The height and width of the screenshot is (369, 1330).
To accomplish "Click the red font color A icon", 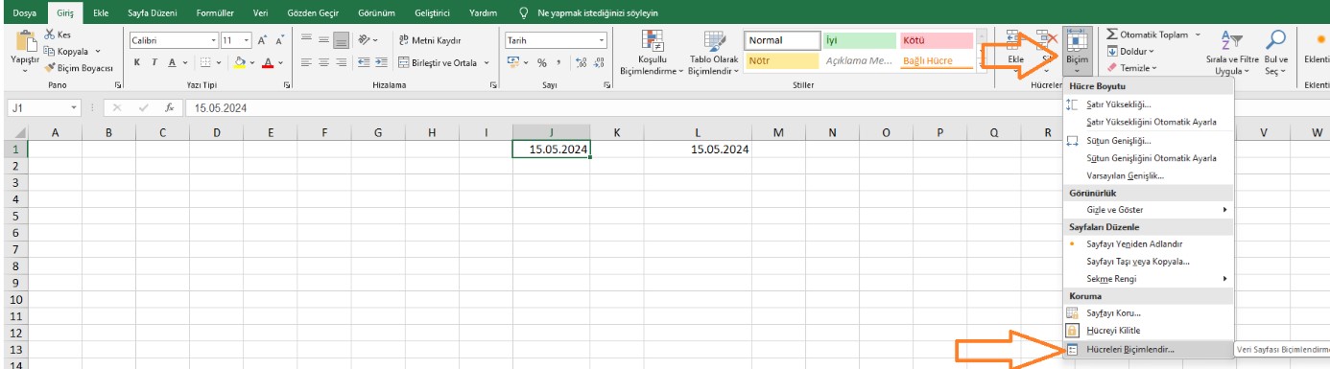I will point(268,62).
